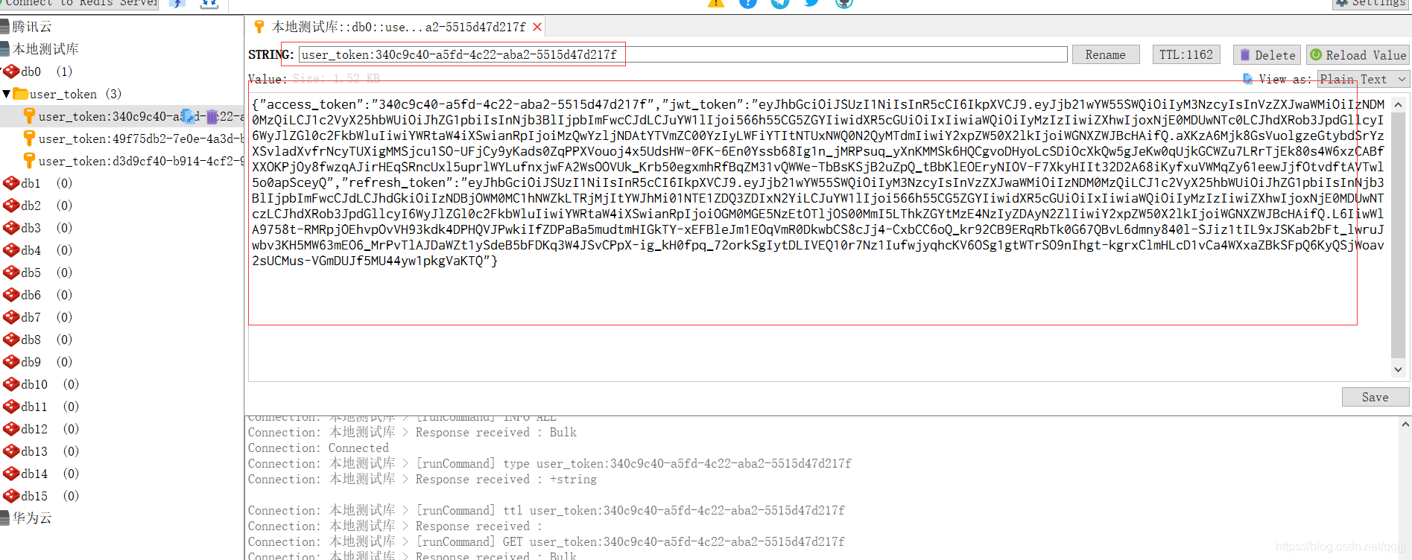Collapse the db0 tree node arrow
The height and width of the screenshot is (560, 1412).
coord(1,71)
